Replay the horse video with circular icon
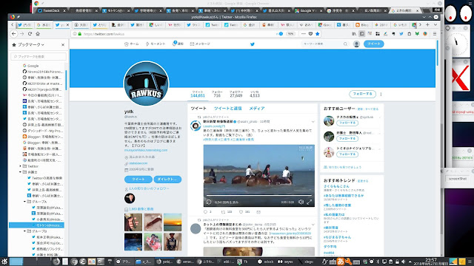474x266 pixels. [x=209, y=202]
